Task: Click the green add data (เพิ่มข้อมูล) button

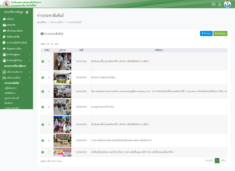Action: (x=220, y=33)
